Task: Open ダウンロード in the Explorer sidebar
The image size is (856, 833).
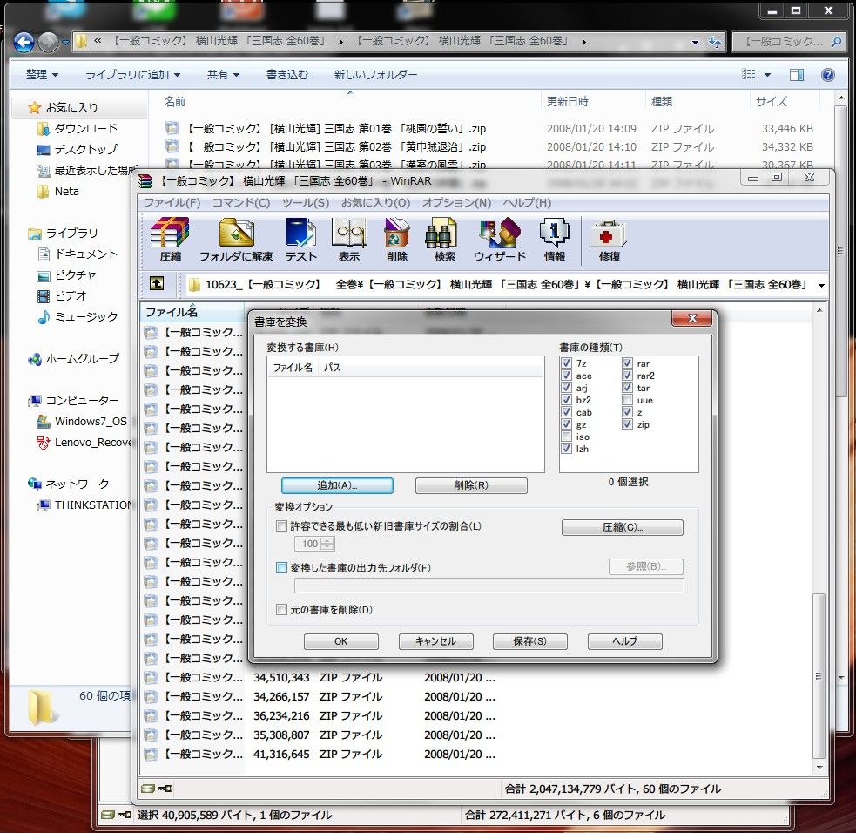Action: pyautogui.click(x=77, y=128)
